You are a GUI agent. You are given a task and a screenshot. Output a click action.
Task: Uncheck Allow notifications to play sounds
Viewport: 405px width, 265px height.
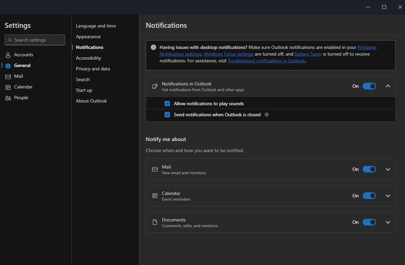pos(167,104)
